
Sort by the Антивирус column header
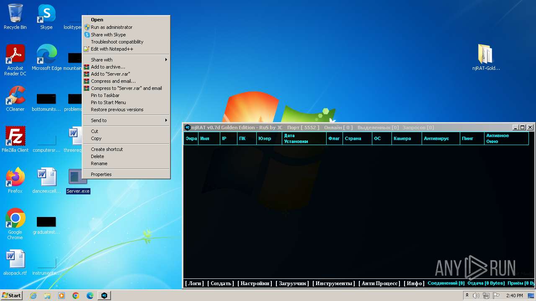point(441,138)
